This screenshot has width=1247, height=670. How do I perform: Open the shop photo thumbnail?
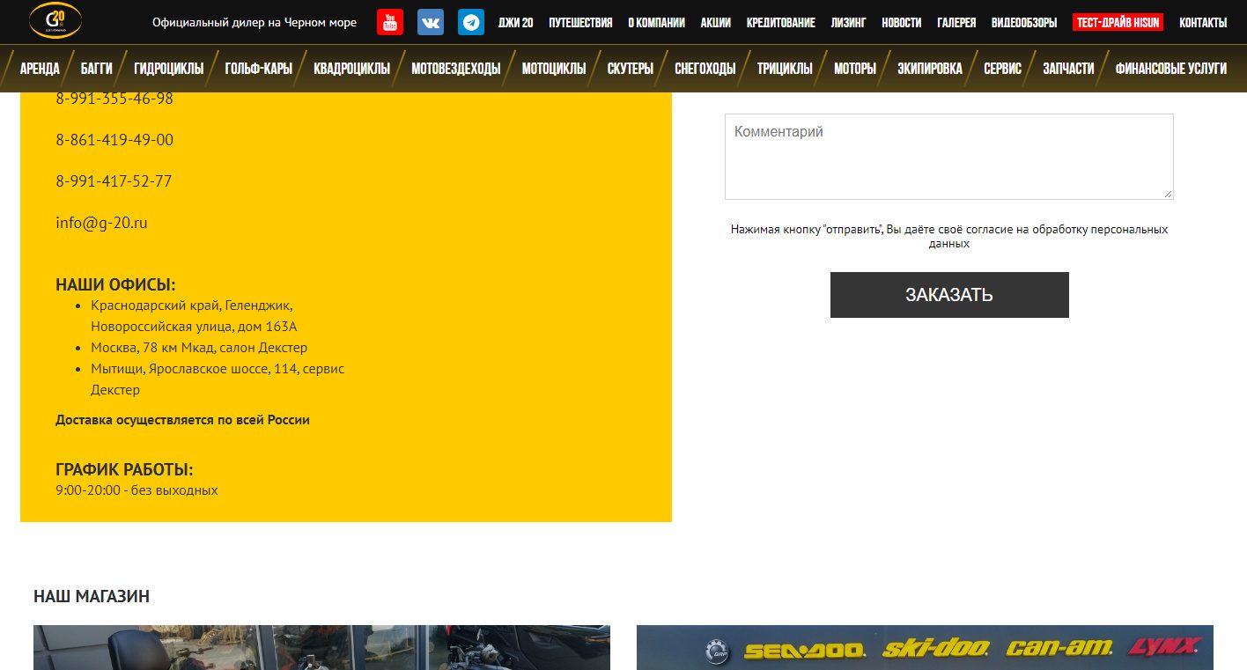321,648
